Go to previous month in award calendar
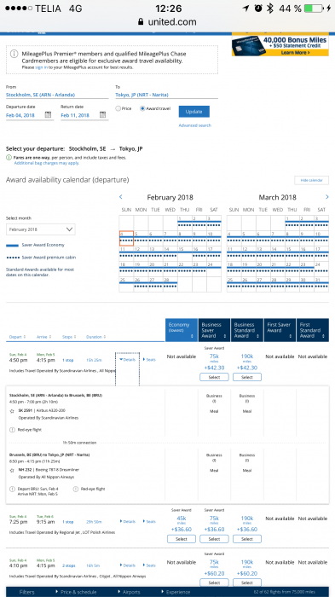This screenshot has width=335, height=597. point(121,197)
